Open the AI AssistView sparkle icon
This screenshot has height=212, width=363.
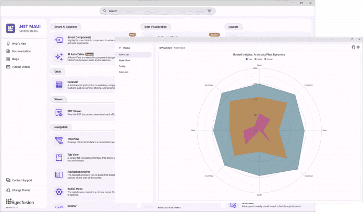[59, 56]
